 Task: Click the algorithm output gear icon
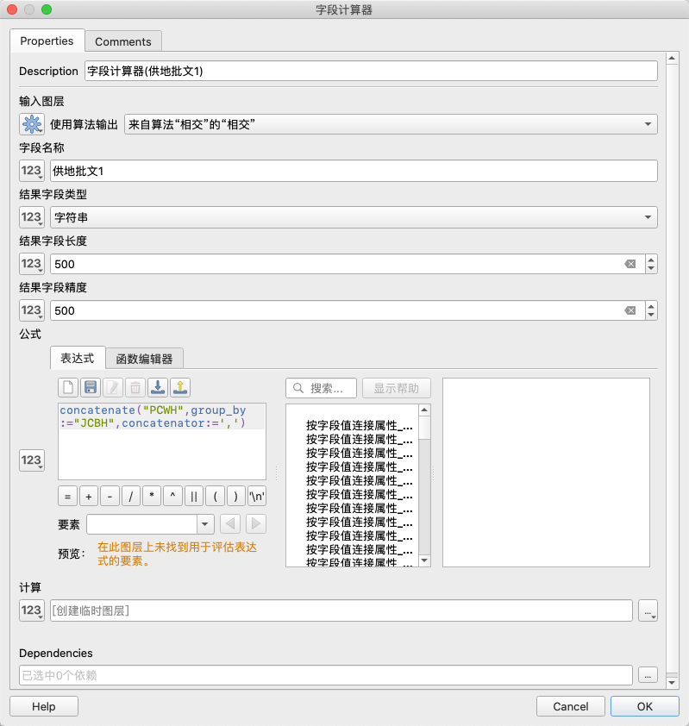pyautogui.click(x=32, y=124)
